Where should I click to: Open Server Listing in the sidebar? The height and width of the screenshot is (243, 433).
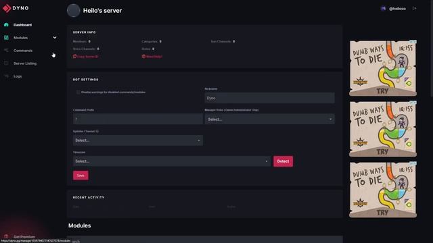pyautogui.click(x=25, y=63)
